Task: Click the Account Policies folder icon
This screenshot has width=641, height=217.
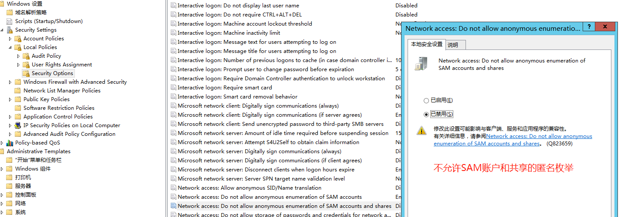Action: 18,39
